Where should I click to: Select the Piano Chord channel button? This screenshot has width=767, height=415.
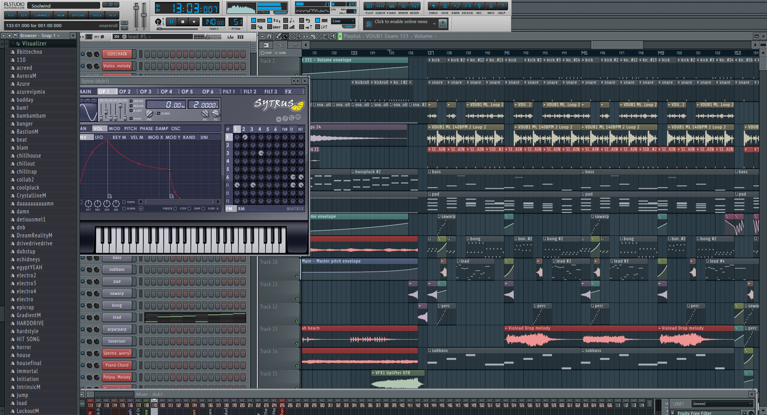point(117,365)
